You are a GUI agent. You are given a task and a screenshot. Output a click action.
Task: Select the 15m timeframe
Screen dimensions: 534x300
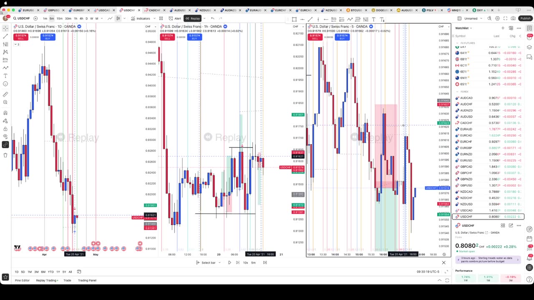click(59, 18)
